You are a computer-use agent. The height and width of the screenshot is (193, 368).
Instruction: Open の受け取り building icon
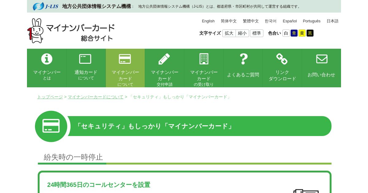(x=204, y=59)
